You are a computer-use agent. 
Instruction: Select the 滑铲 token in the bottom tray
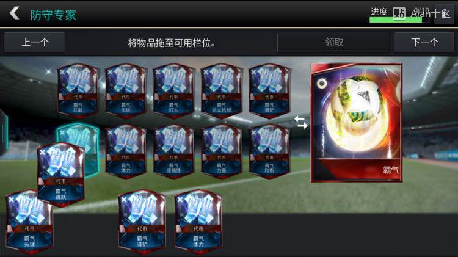(142, 222)
